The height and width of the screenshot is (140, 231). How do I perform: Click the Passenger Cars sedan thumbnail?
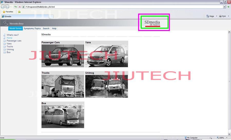click(63, 56)
